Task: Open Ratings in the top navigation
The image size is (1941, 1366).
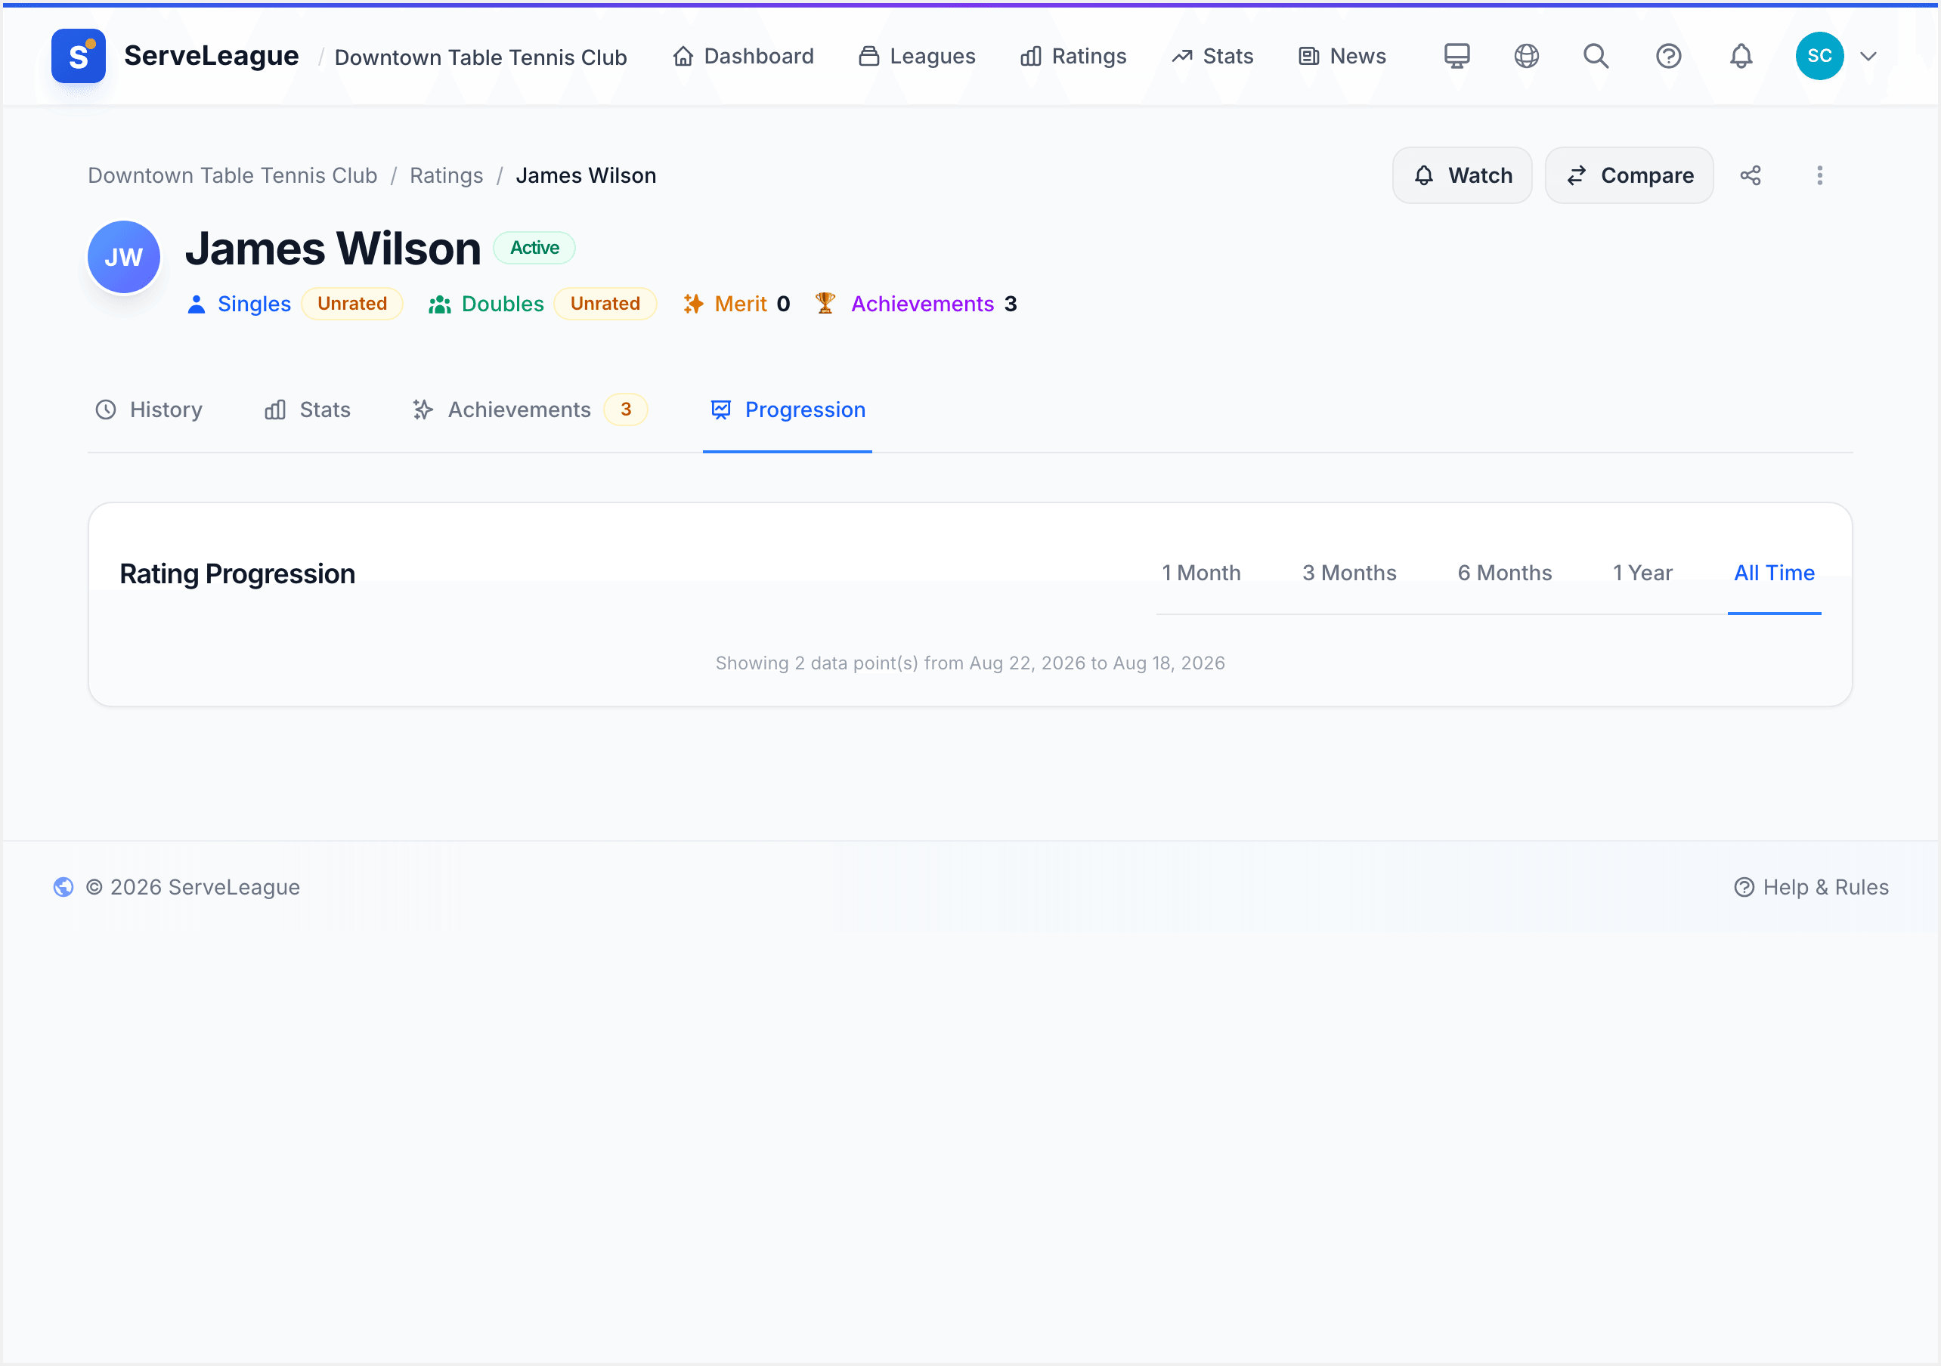Action: coord(1073,57)
